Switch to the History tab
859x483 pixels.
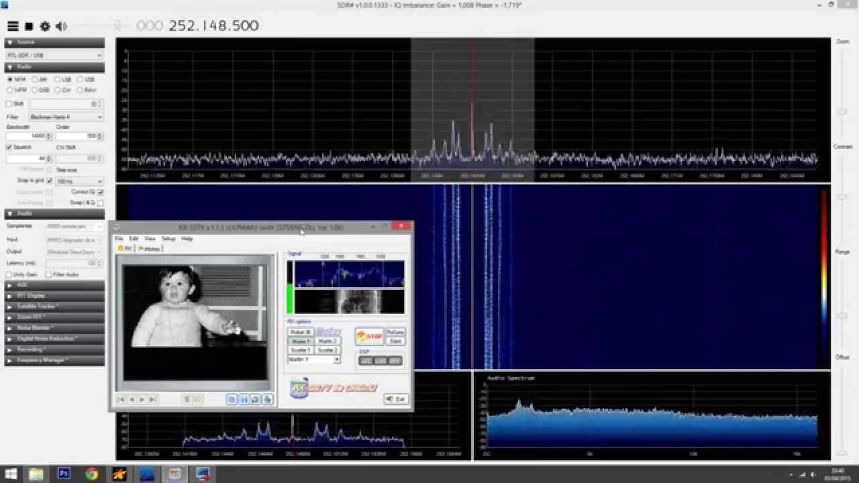[x=150, y=249]
